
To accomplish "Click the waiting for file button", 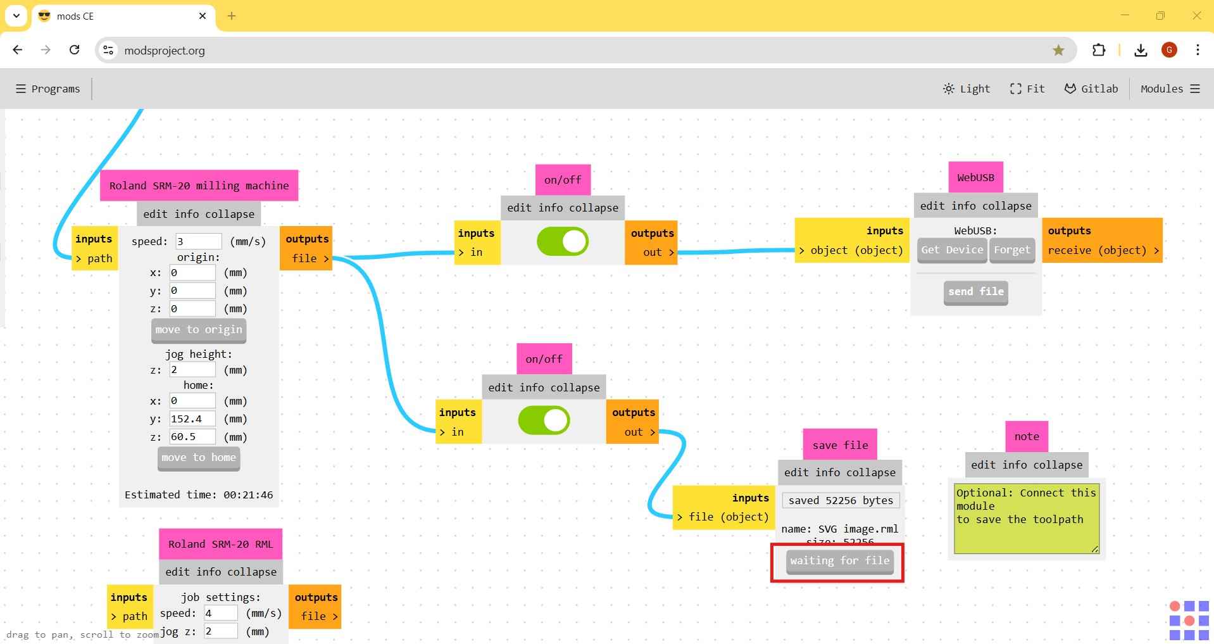I will tap(840, 562).
